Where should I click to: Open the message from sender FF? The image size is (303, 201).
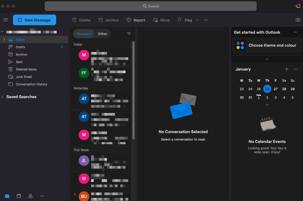[x=100, y=75]
